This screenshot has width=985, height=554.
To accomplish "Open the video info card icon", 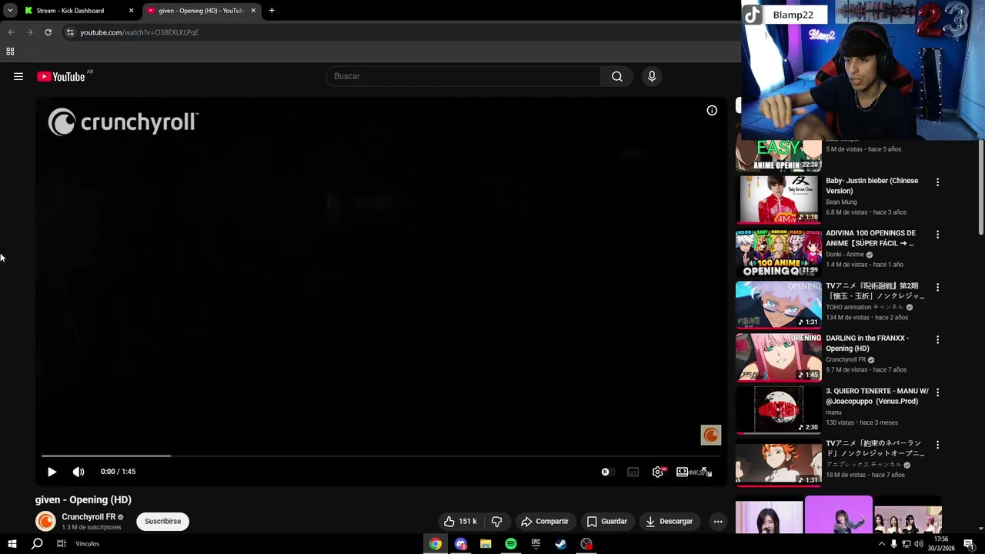I will click(x=712, y=110).
